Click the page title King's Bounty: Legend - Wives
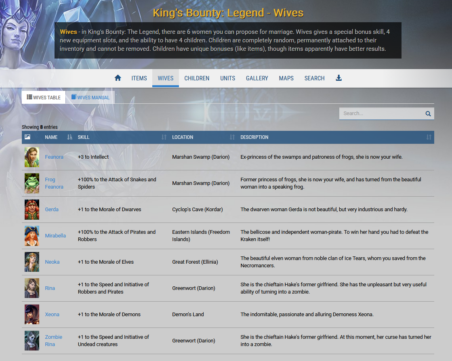Image resolution: width=452 pixels, height=361 pixels. coord(228,13)
